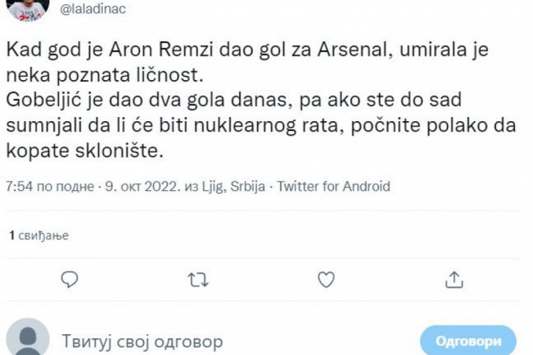Click the 9. окт 2022. date
Screen dimensions: 533x355
coord(142,187)
